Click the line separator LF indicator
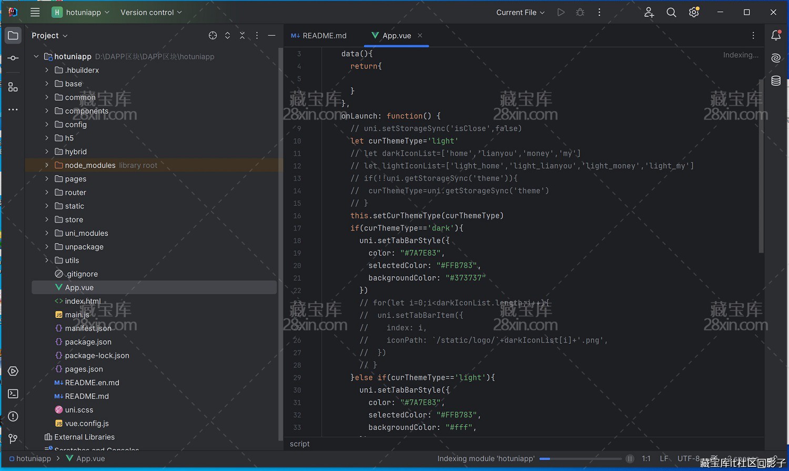This screenshot has height=471, width=789. coord(664,459)
